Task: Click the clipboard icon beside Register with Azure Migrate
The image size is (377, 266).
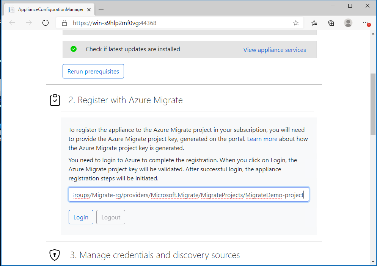Action: [x=55, y=100]
